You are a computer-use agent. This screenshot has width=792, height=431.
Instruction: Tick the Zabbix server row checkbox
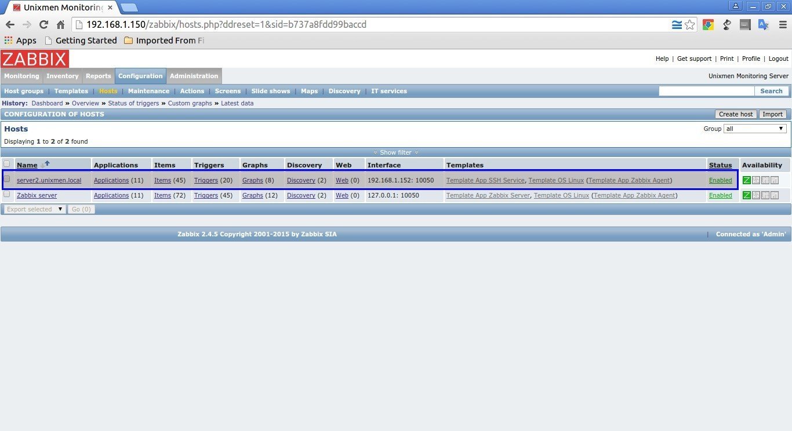coord(7,194)
